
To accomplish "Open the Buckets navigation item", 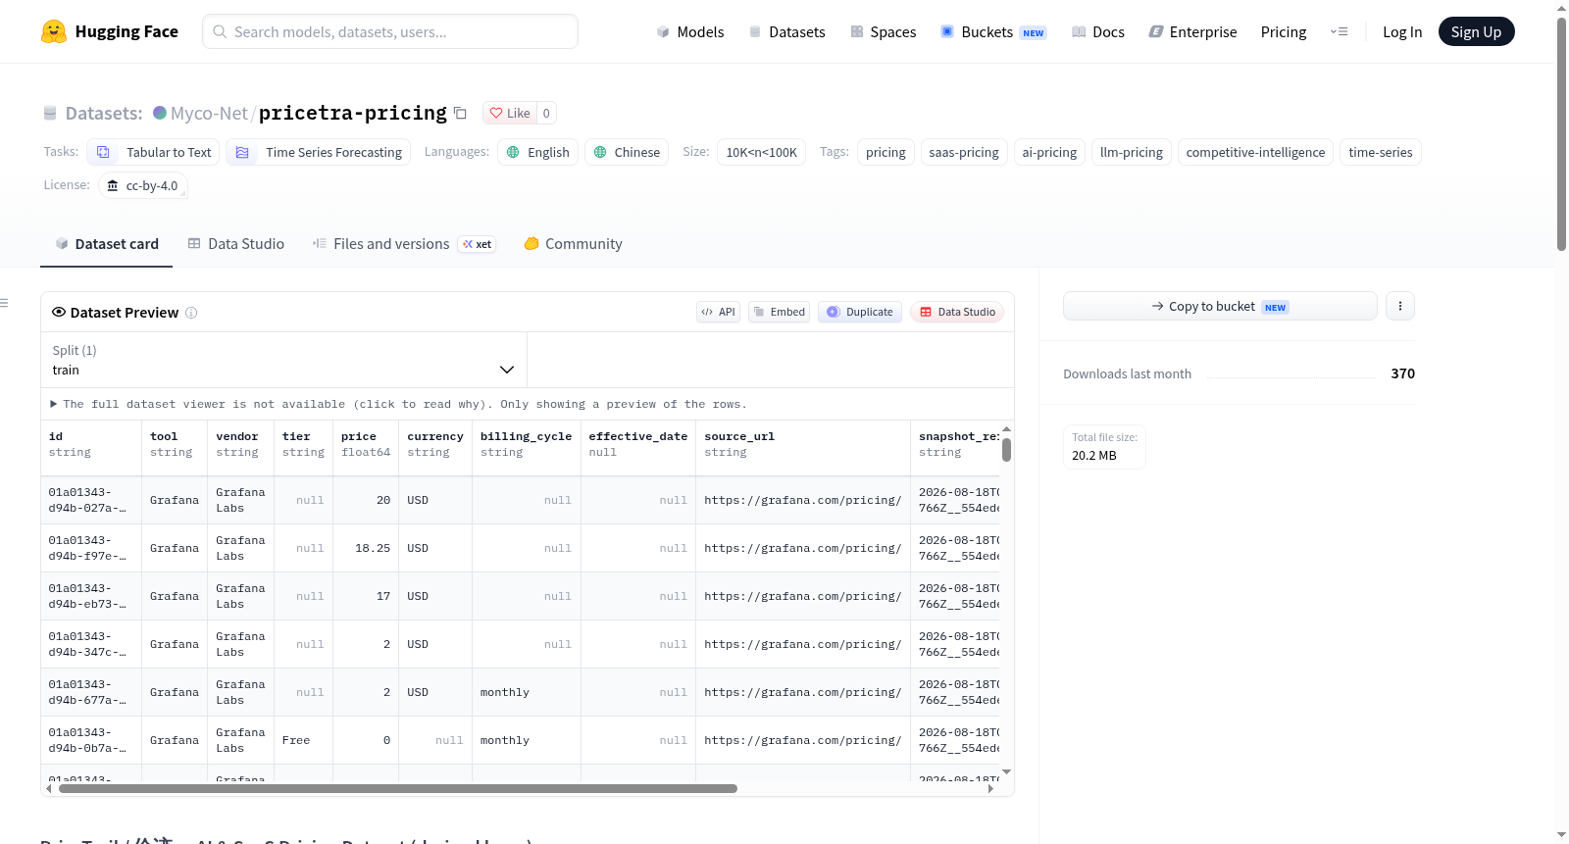I will (x=993, y=31).
